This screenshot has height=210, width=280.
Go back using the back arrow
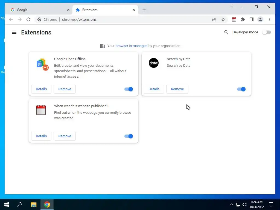[x=11, y=19]
